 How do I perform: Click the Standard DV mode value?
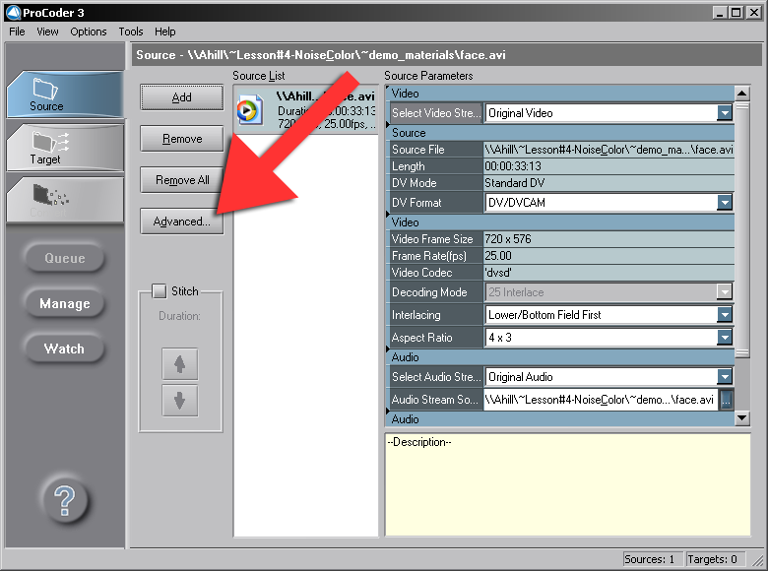608,183
